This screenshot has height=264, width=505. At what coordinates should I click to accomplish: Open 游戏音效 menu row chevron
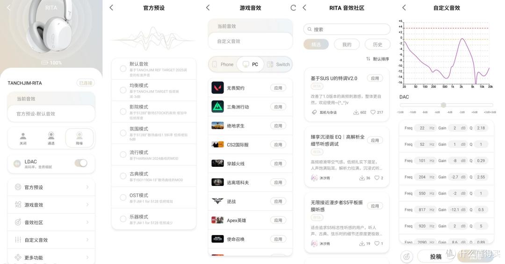pos(87,205)
